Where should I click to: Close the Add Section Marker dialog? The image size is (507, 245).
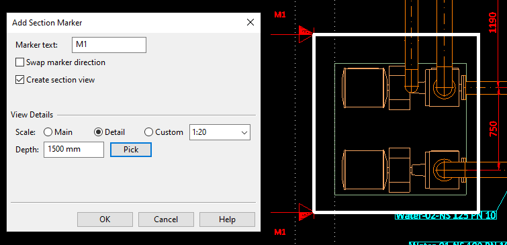point(250,22)
